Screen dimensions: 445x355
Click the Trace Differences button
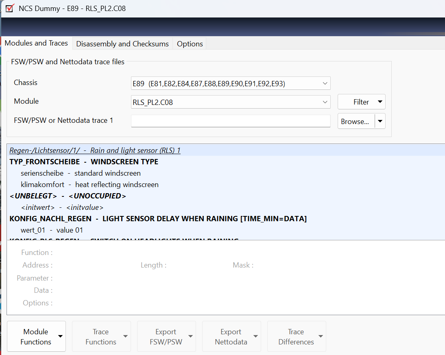point(296,337)
